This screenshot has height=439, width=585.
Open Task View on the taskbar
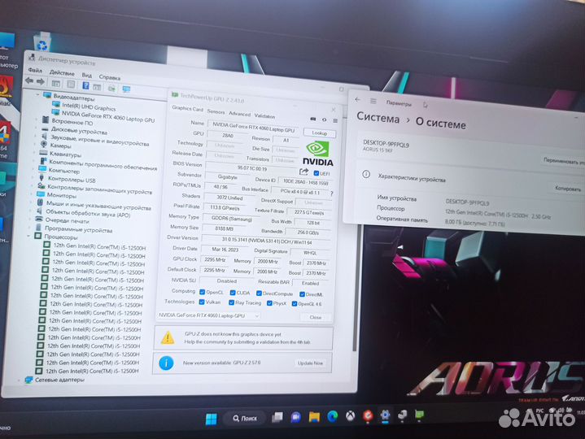click(277, 417)
